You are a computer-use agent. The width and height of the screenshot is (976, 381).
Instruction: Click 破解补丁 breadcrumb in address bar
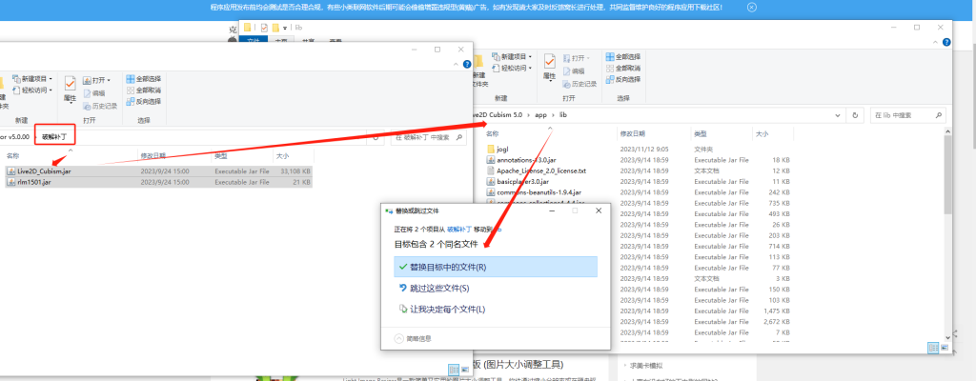pyautogui.click(x=54, y=136)
